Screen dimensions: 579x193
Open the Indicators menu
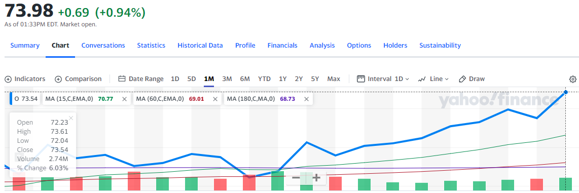click(25, 79)
